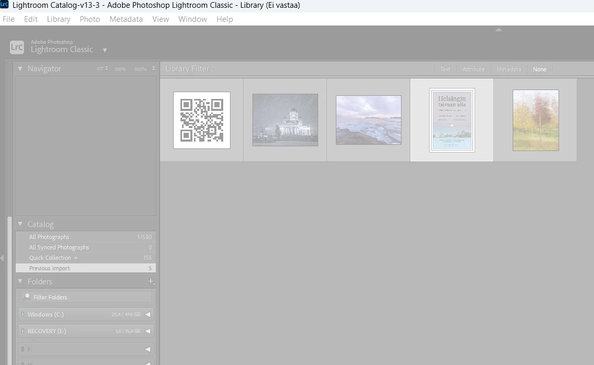Collapse the Folders panel triangle
The height and width of the screenshot is (365, 594).
(20, 281)
